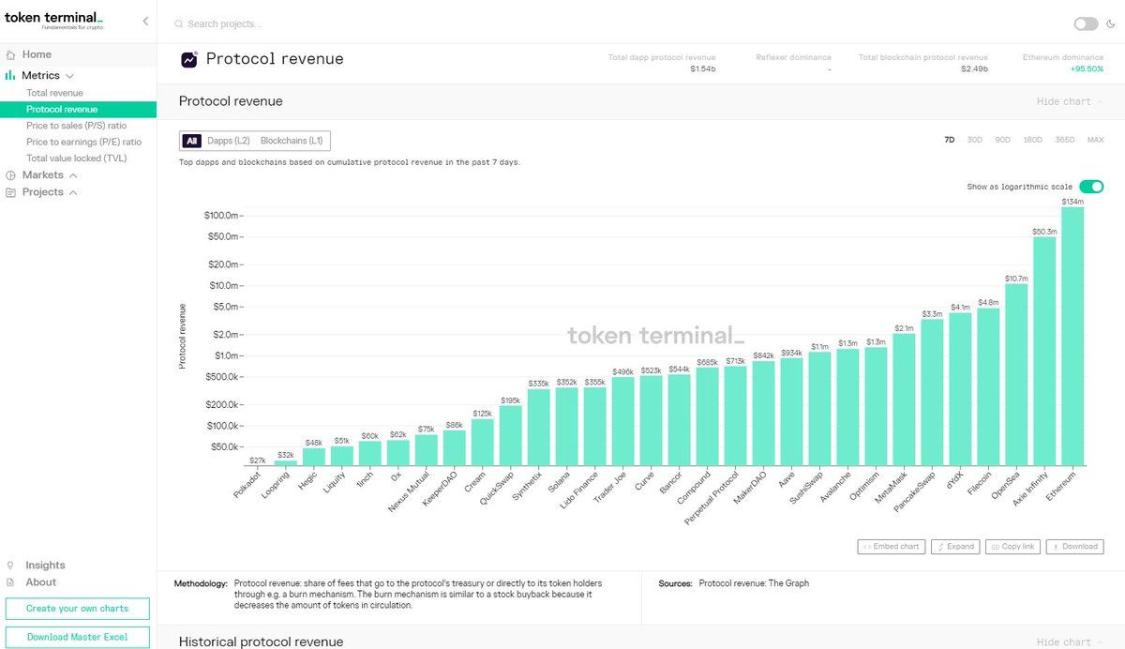Switch chart range to 180D

coord(1032,140)
